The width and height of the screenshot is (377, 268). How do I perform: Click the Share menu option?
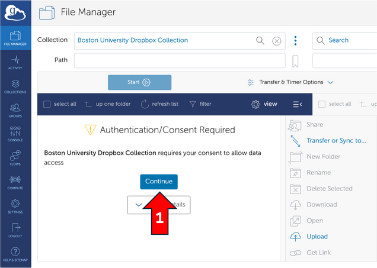(306, 125)
